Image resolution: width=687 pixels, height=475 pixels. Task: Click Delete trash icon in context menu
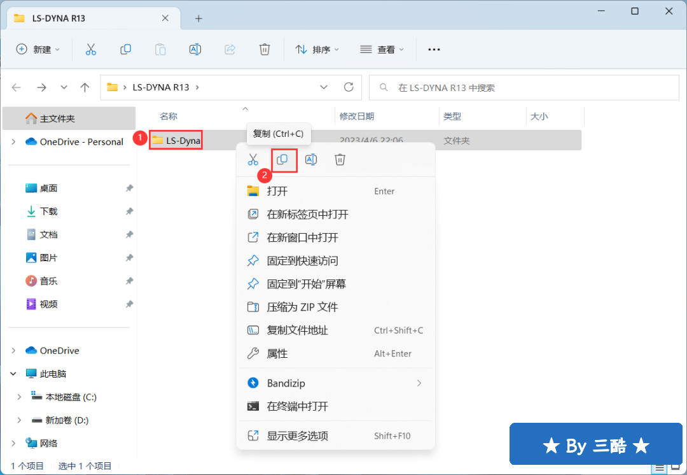pos(340,160)
